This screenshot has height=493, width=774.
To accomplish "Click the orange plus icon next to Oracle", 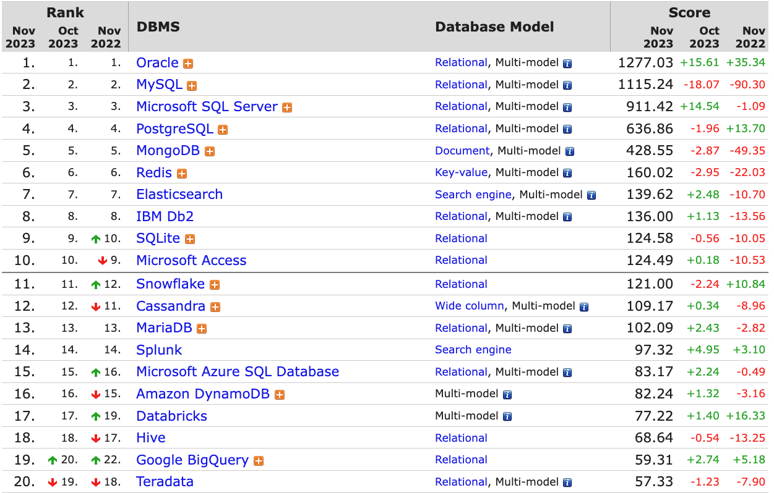I will [188, 64].
